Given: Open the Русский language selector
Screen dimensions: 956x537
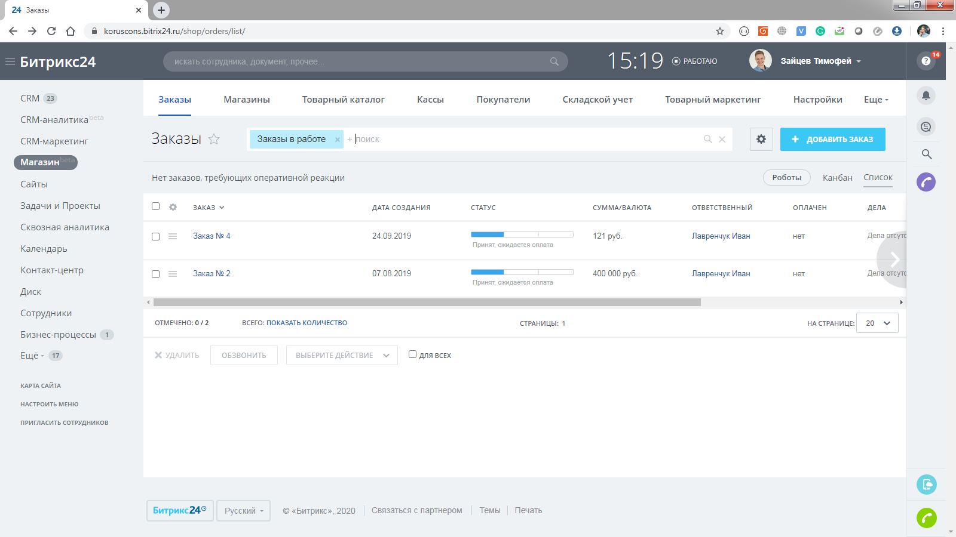Looking at the screenshot, I should pos(243,511).
